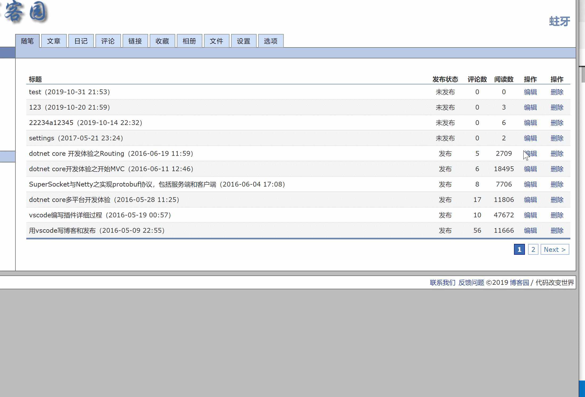
Task: Edit the test post
Action: click(530, 92)
